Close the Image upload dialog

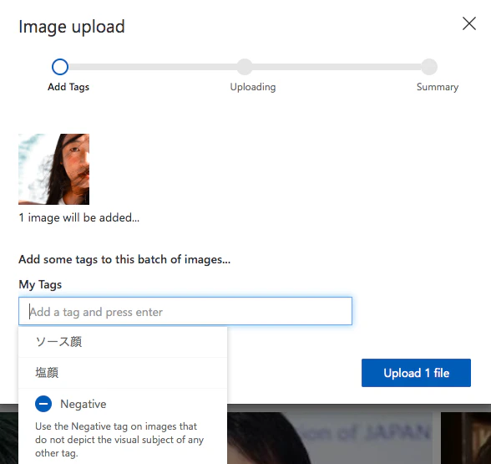coord(468,23)
